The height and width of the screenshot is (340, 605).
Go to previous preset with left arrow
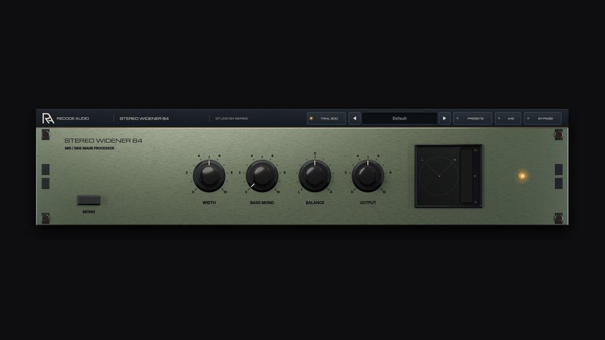[354, 118]
